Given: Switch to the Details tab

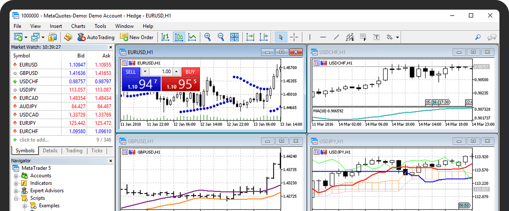Looking at the screenshot, I should [50, 151].
